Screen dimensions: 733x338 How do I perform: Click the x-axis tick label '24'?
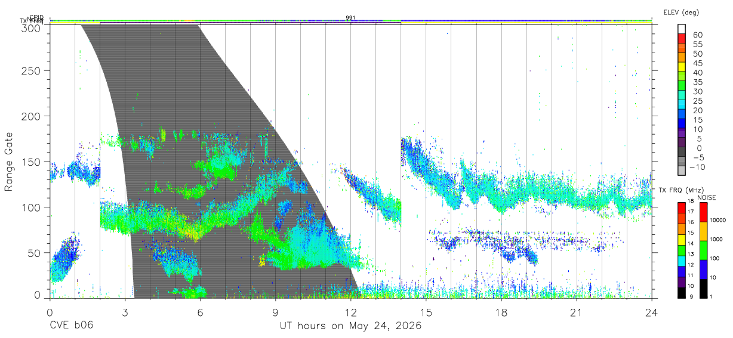click(651, 312)
